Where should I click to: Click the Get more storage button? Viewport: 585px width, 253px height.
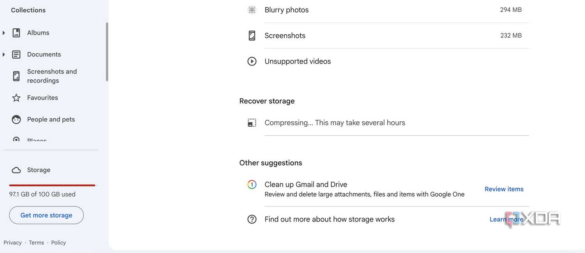tap(46, 215)
